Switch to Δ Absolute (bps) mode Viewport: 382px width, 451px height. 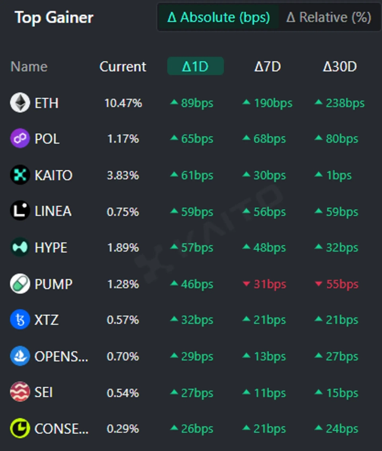(x=219, y=18)
